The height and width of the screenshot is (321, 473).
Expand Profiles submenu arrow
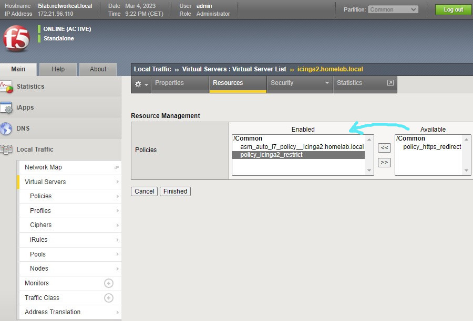(x=117, y=211)
